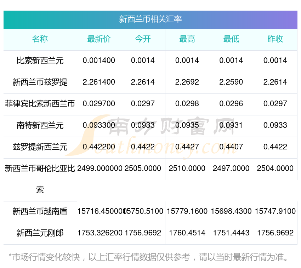Viewport: 301px width, 268px height.
Task: Click the row name 新西兰币越南盾
Action: [x=40, y=211]
